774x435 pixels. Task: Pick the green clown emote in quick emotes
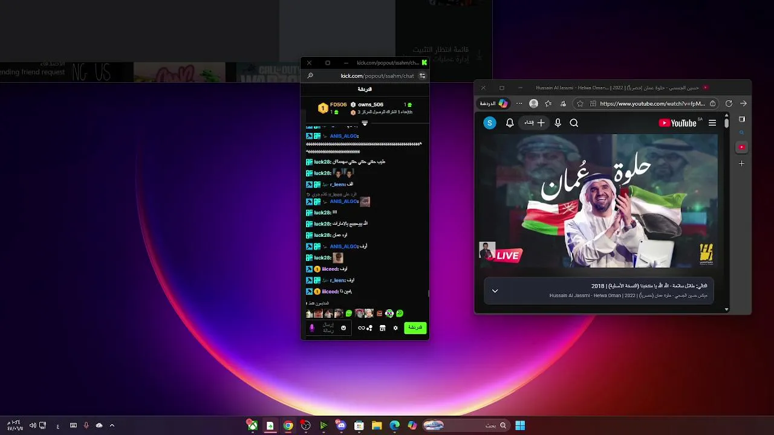tap(389, 314)
